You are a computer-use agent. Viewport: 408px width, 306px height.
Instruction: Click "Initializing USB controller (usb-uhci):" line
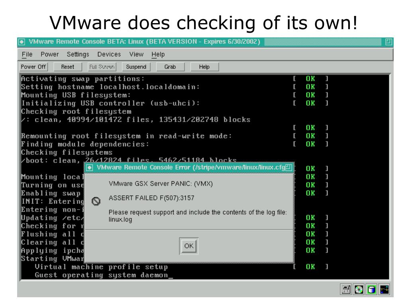pyautogui.click(x=110, y=103)
